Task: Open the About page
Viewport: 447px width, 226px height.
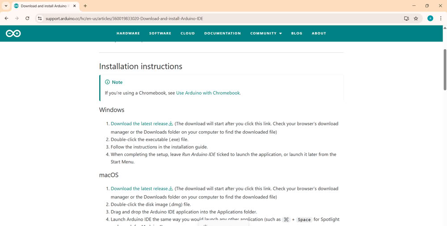Action: pyautogui.click(x=319, y=33)
